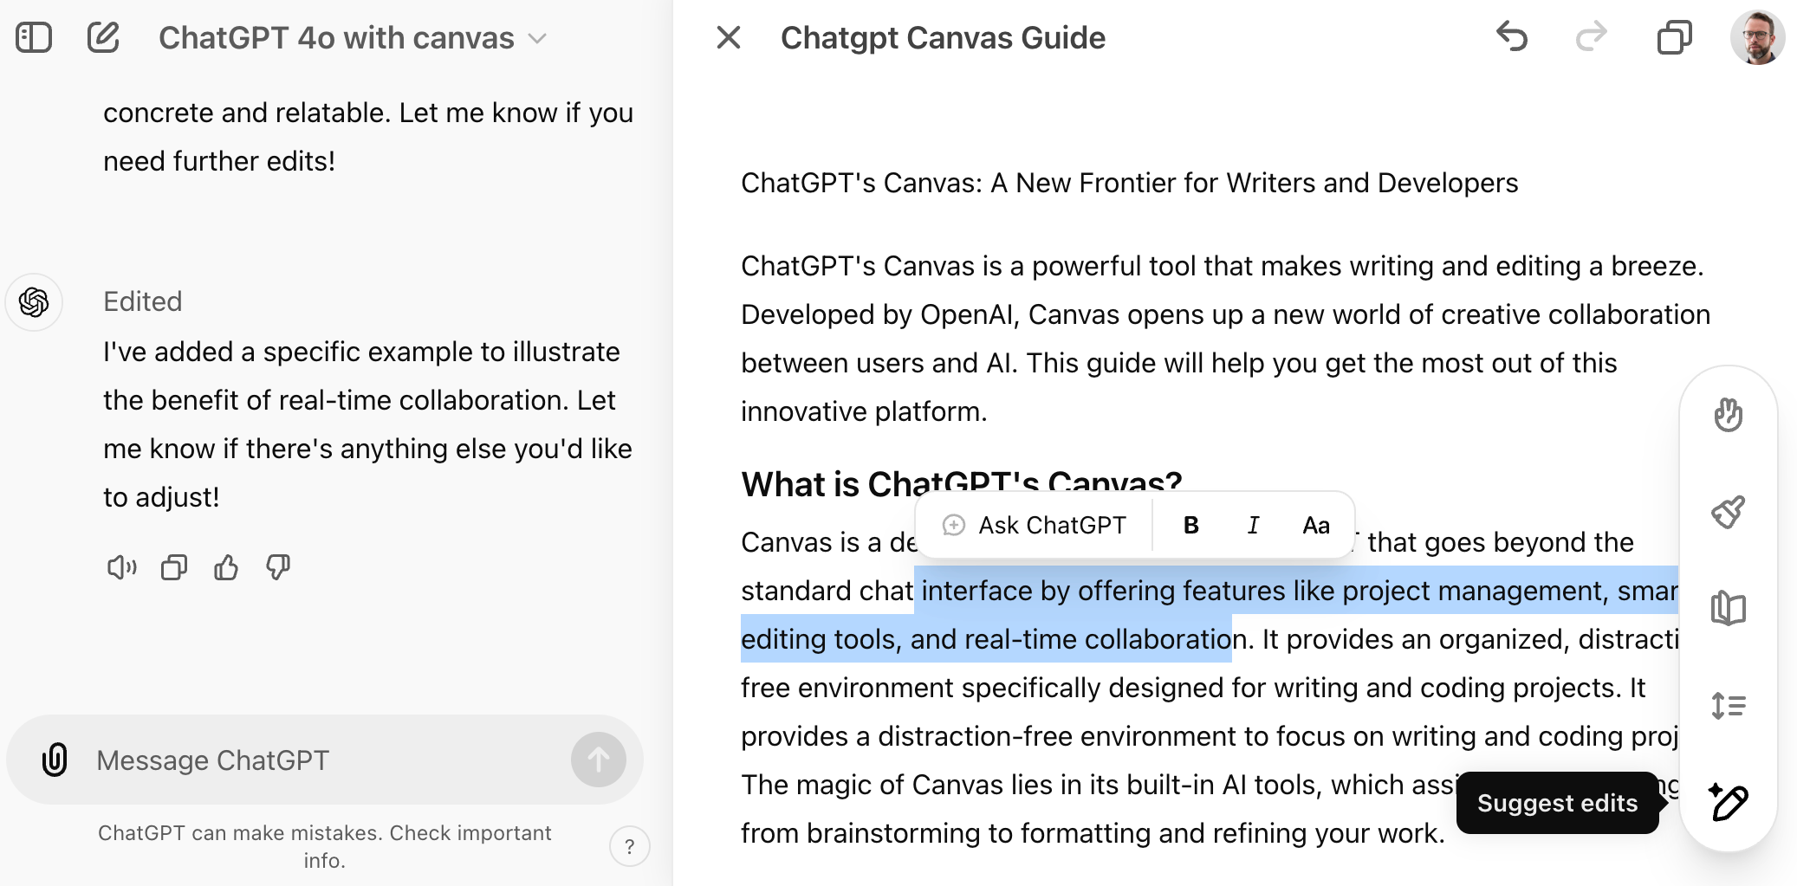Close the canvas with the X button
Screen dimensions: 1797x886
coord(729,37)
